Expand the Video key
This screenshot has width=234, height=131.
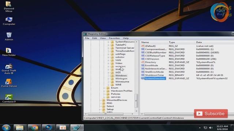click(x=109, y=63)
